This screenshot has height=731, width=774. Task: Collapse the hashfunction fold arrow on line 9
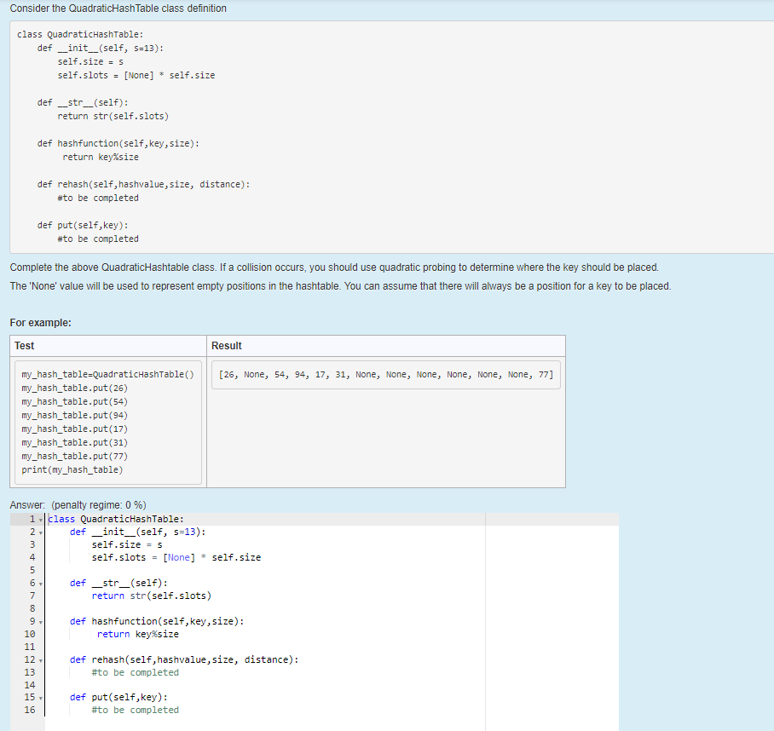(40, 622)
